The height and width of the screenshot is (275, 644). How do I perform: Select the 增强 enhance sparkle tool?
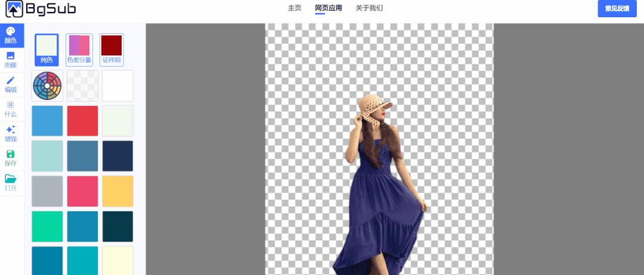coord(11,133)
